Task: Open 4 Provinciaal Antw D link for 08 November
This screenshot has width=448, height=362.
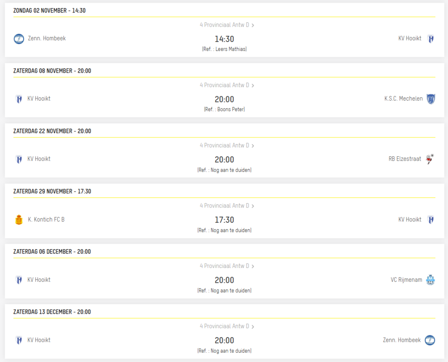Action: tap(224, 85)
